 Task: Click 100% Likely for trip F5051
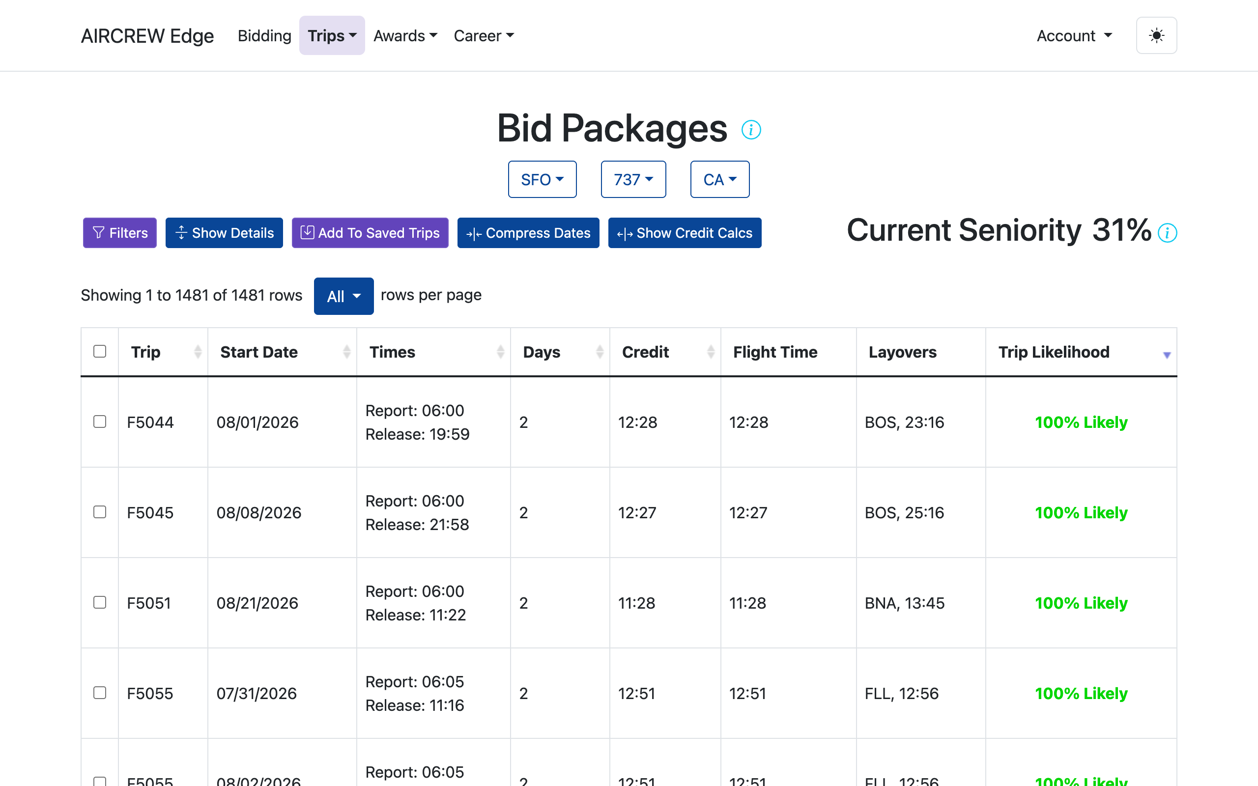1081,603
